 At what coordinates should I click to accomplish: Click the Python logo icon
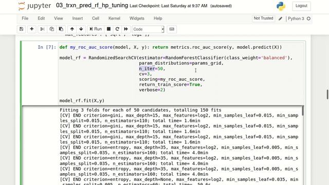[281, 6]
